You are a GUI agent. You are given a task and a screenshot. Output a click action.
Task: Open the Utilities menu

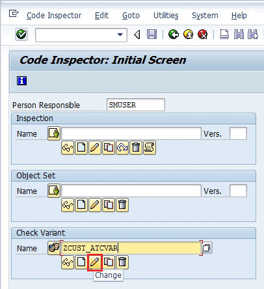tap(166, 16)
